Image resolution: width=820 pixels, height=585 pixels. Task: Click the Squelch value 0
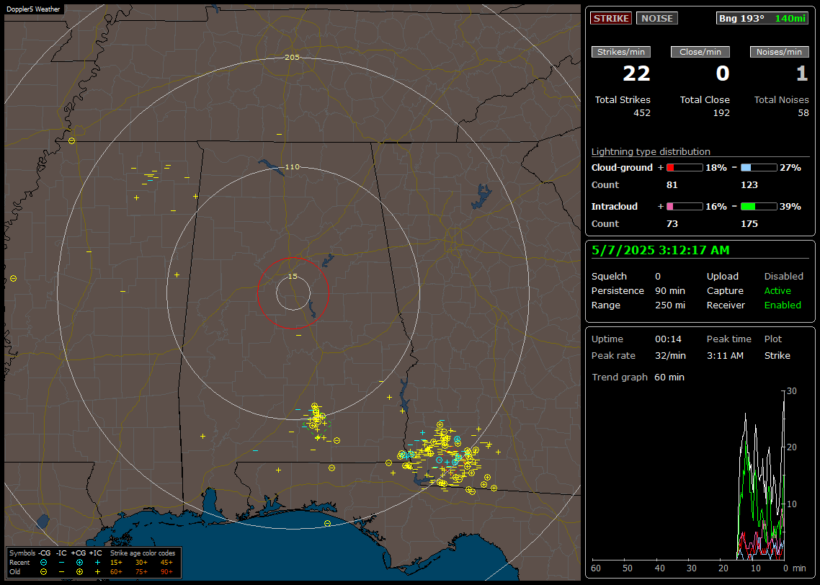coord(658,277)
